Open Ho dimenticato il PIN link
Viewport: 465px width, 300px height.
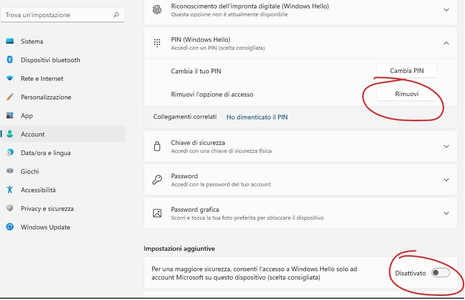[257, 117]
